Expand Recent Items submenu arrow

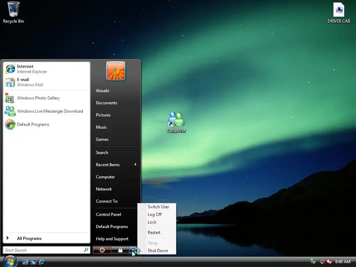tap(136, 164)
